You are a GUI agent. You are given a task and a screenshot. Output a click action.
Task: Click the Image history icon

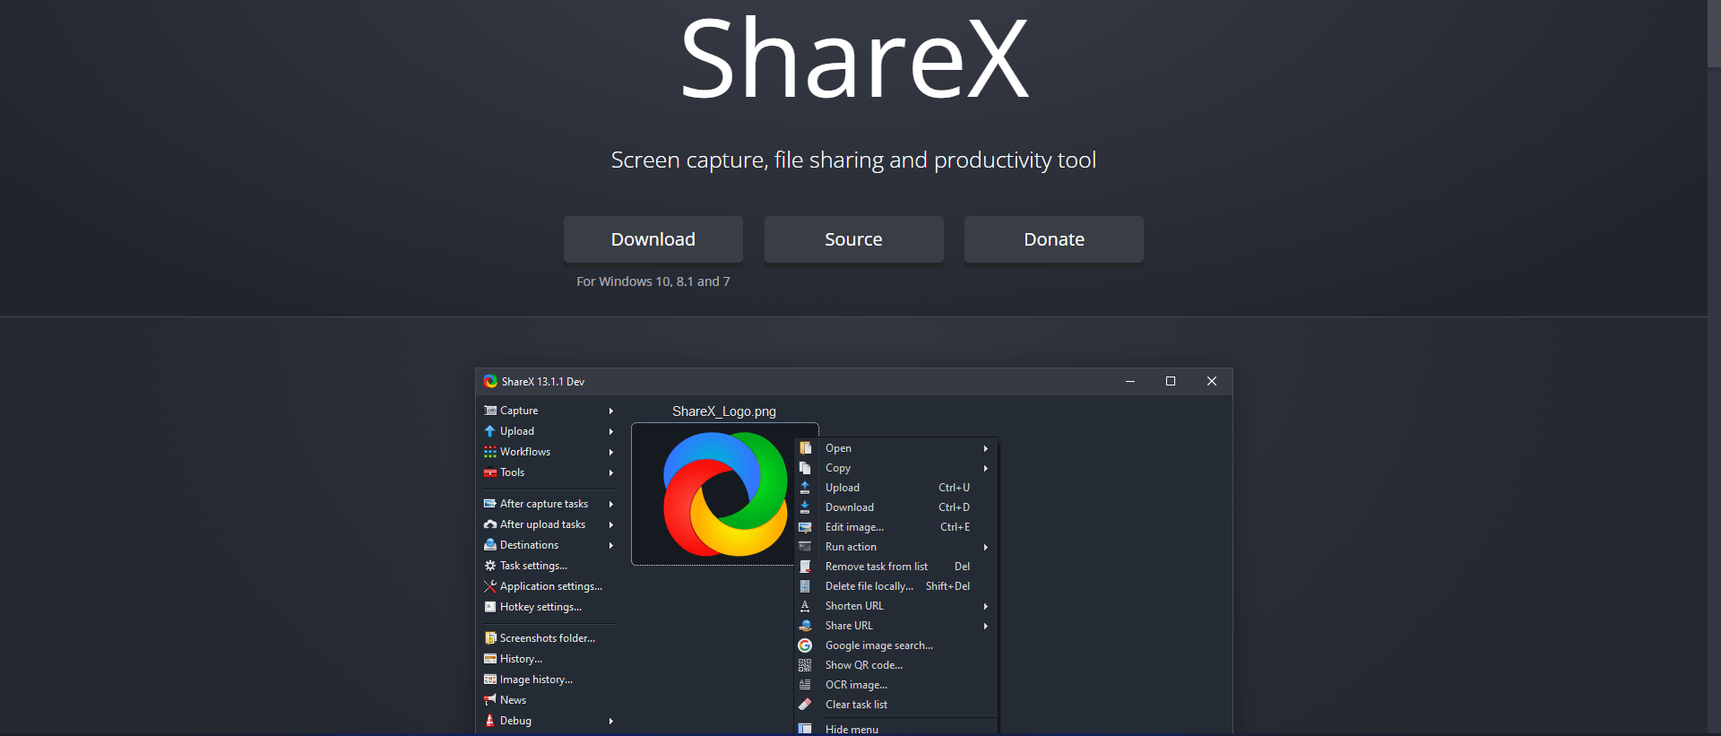(x=490, y=680)
